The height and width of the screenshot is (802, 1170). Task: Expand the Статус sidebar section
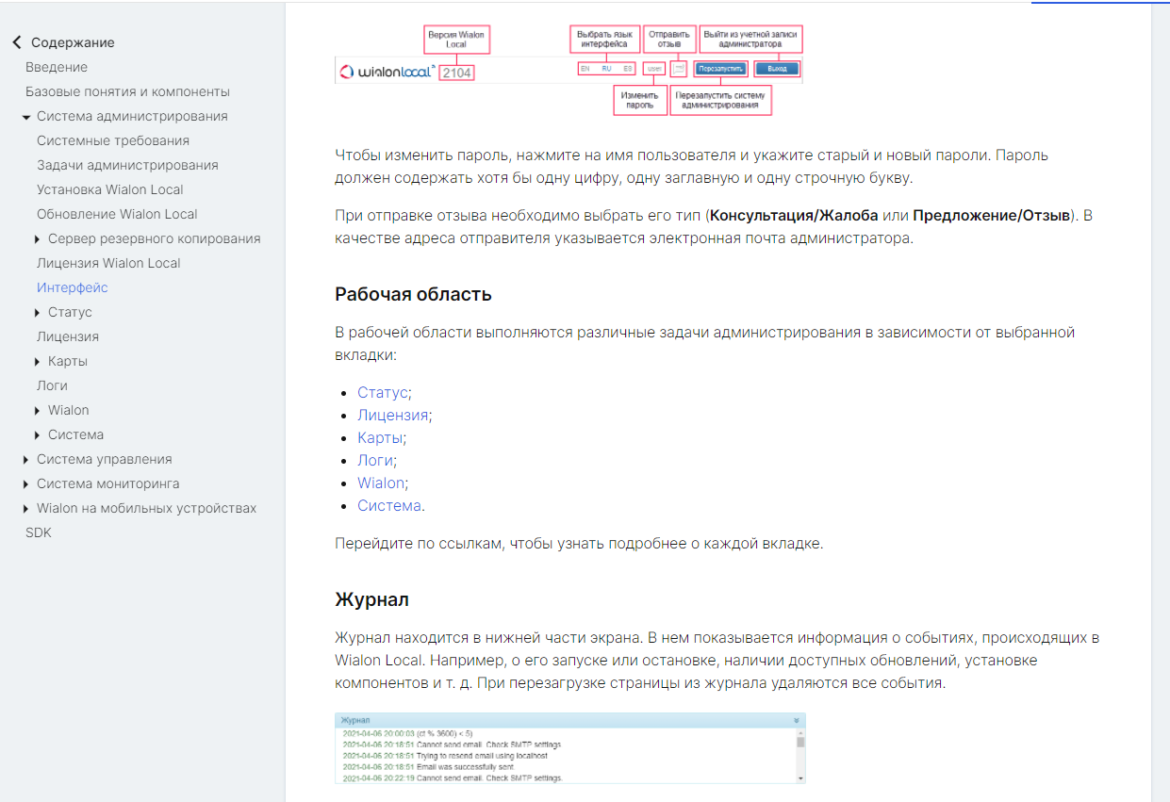(x=38, y=313)
